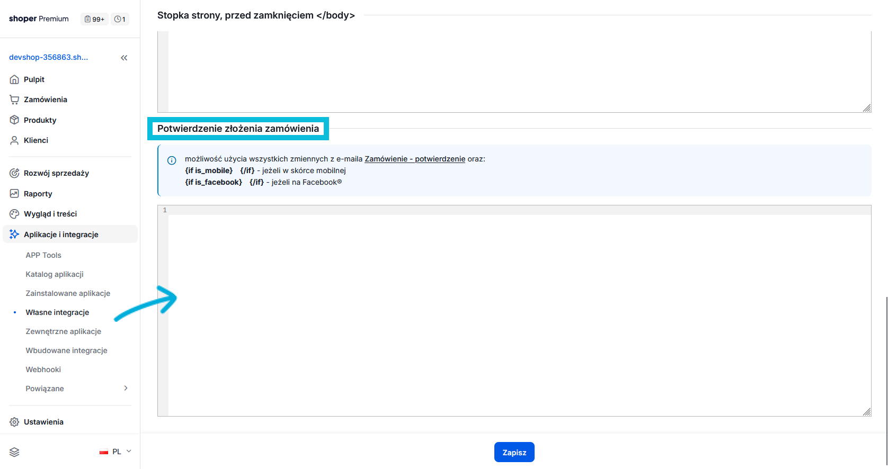This screenshot has width=888, height=469.
Task: Open Zewnętrzne aplikacje submenu item
Action: 63,331
